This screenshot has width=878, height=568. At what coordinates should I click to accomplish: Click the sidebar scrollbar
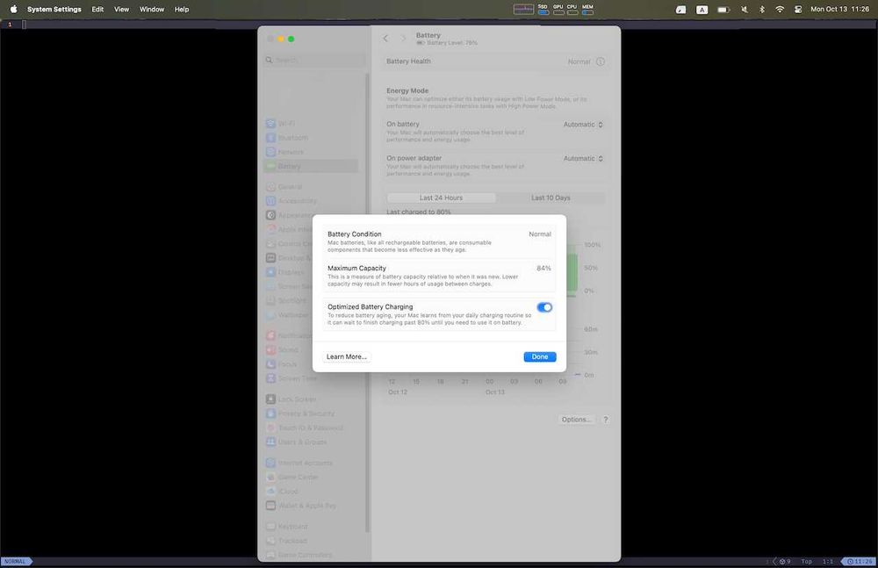point(367,303)
